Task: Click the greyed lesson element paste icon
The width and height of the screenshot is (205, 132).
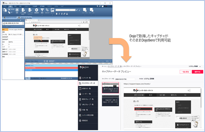Action: [x=30, y=10]
